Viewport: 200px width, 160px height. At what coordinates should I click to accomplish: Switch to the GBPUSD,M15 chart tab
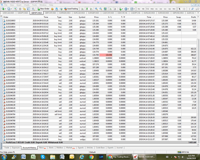pyautogui.click(x=178, y=13)
